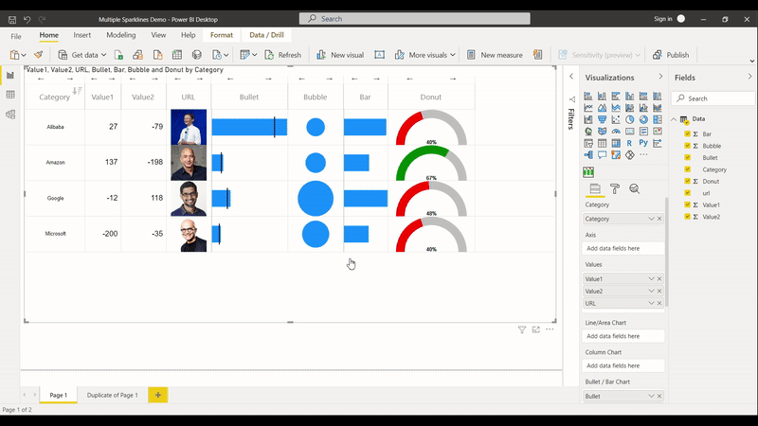Open the Paste dropdown arrow
Viewport: 758px width, 426px height.
point(23,55)
